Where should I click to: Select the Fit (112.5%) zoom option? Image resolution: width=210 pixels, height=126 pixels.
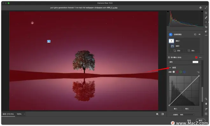[8, 114]
